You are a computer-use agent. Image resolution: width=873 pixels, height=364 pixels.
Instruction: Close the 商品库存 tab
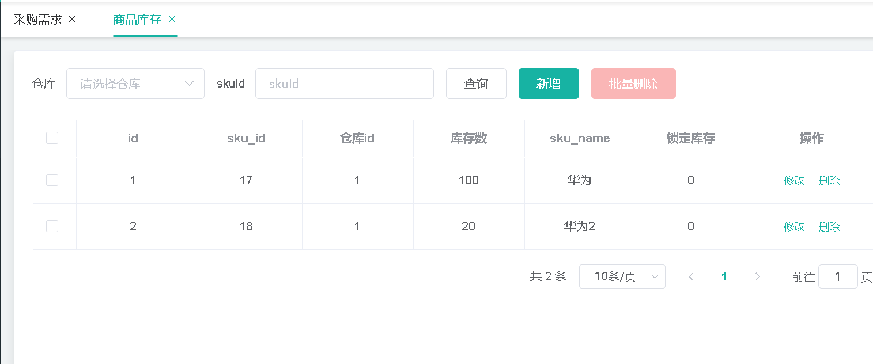(171, 19)
